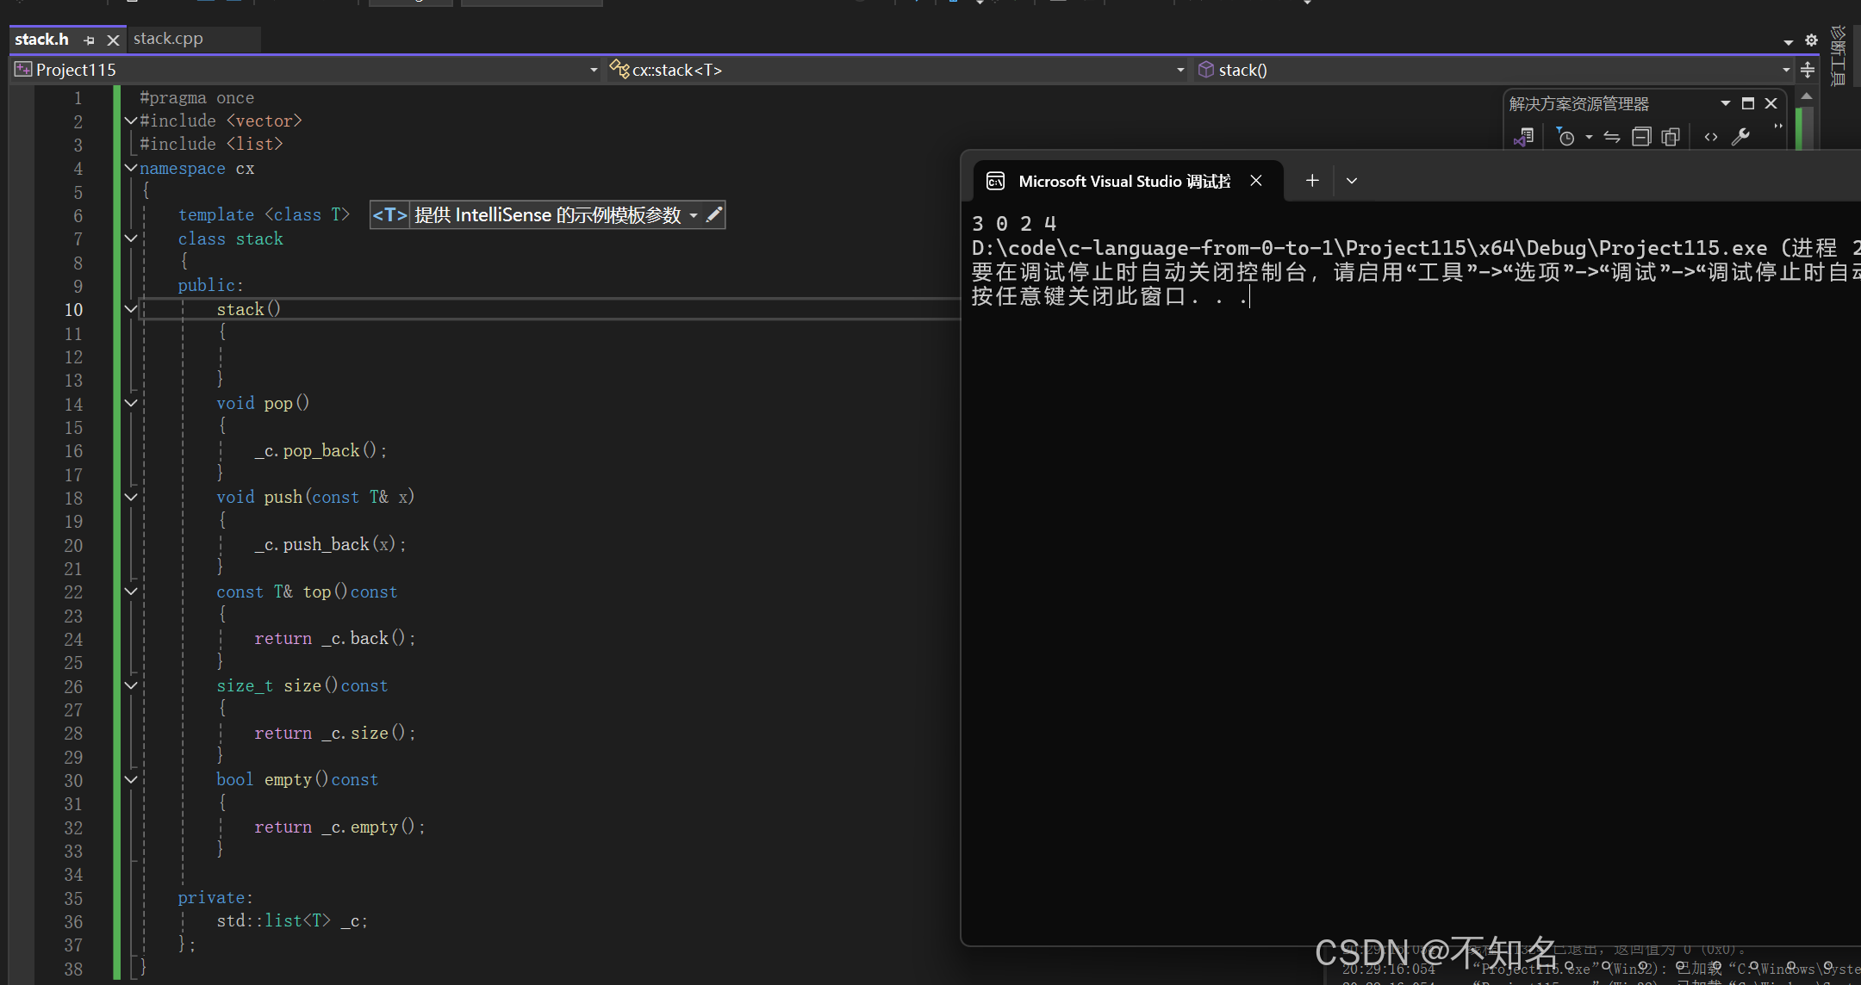Click the View Code angle-brackets icon
The width and height of the screenshot is (1861, 985).
click(x=1711, y=137)
